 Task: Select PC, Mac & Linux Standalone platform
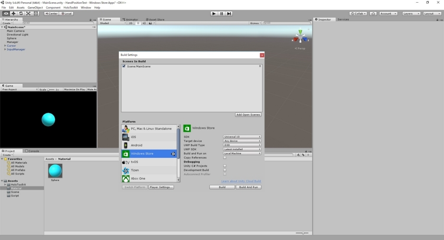[x=149, y=128]
